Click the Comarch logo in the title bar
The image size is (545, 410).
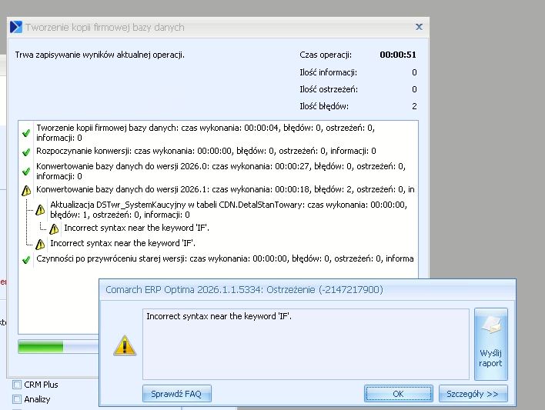tap(15, 27)
